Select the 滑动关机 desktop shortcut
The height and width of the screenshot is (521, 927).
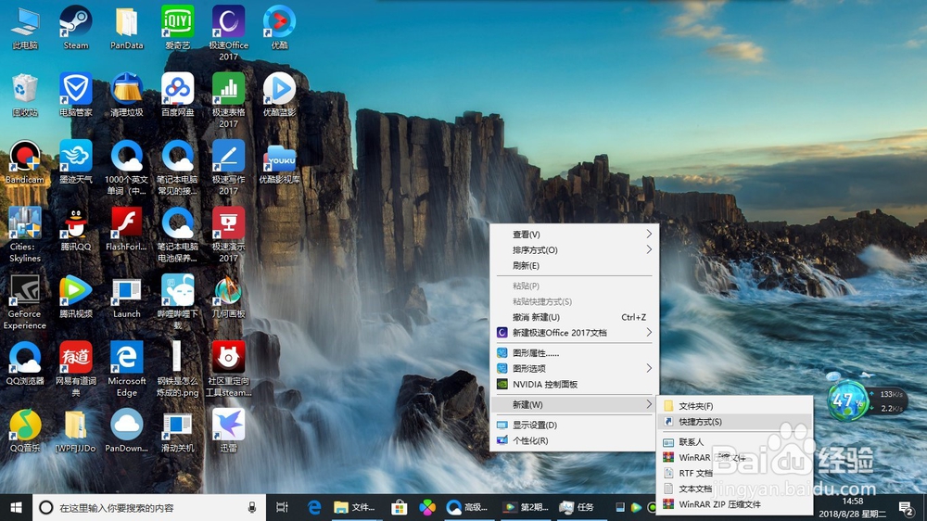click(x=177, y=430)
